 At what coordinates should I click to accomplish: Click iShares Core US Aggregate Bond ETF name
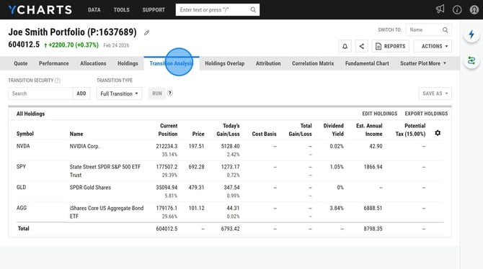107,212
